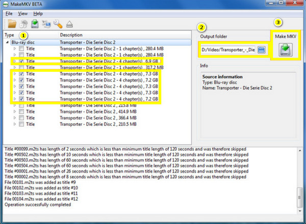Click the open disc toolbar icon

[23, 24]
